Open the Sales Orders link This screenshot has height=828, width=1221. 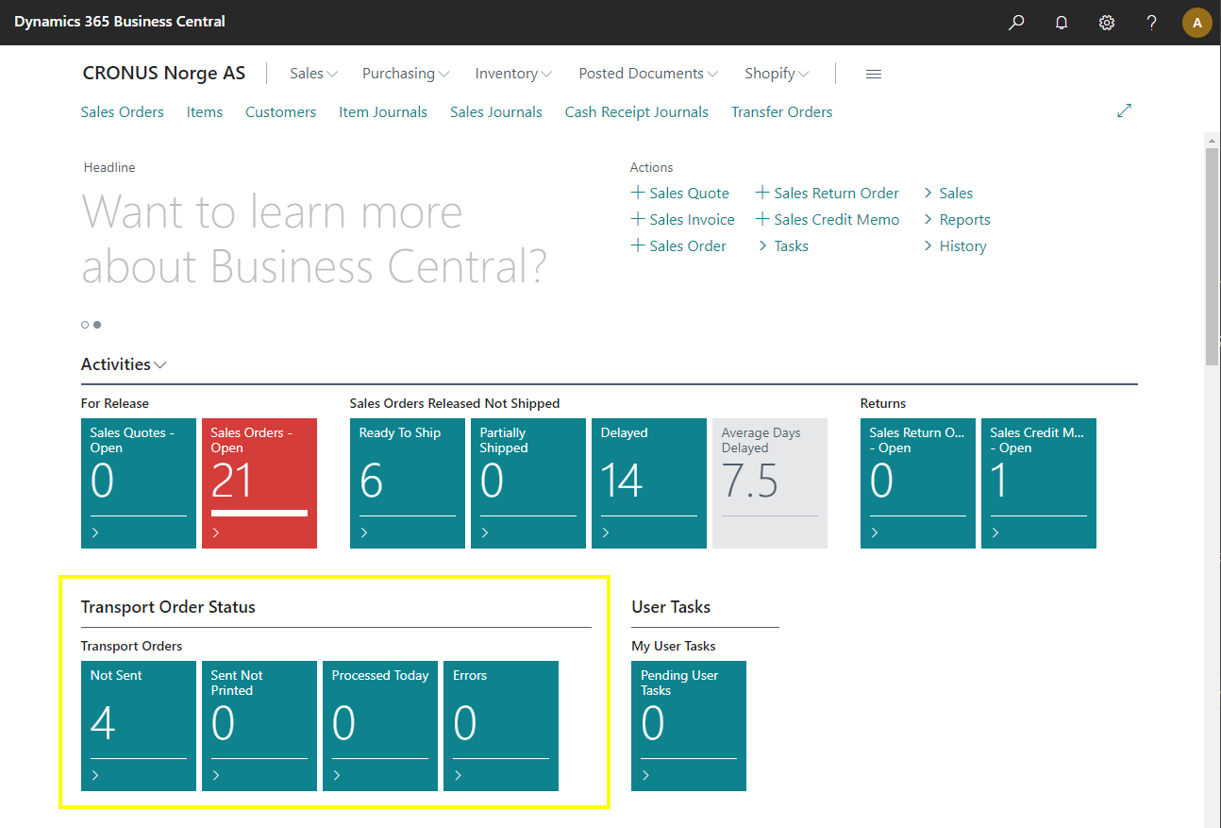click(x=122, y=111)
